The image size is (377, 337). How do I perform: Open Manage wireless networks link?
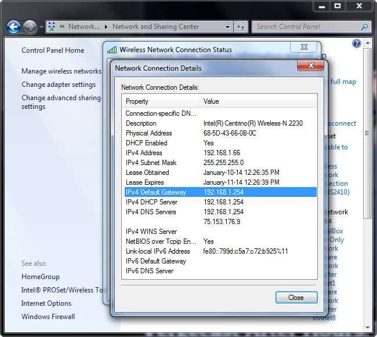(61, 71)
